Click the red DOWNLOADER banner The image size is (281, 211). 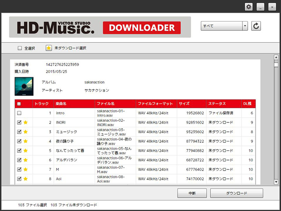142,28
